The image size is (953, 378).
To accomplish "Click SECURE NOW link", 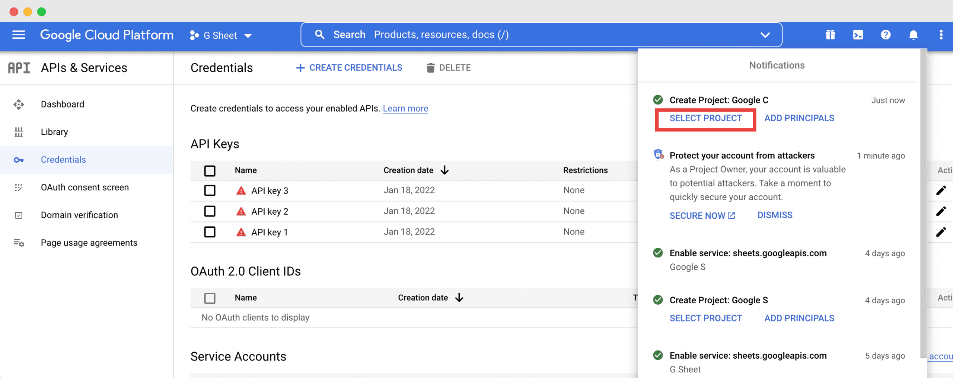I will (x=702, y=215).
